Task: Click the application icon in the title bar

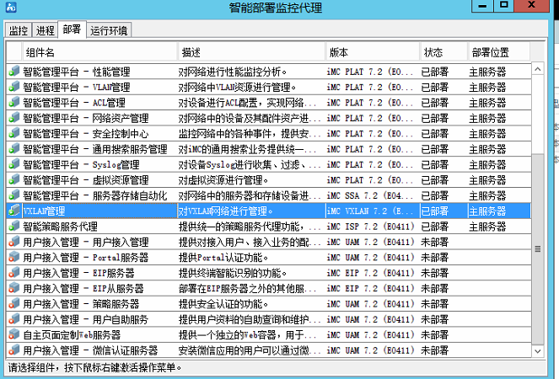Action: coord(11,7)
